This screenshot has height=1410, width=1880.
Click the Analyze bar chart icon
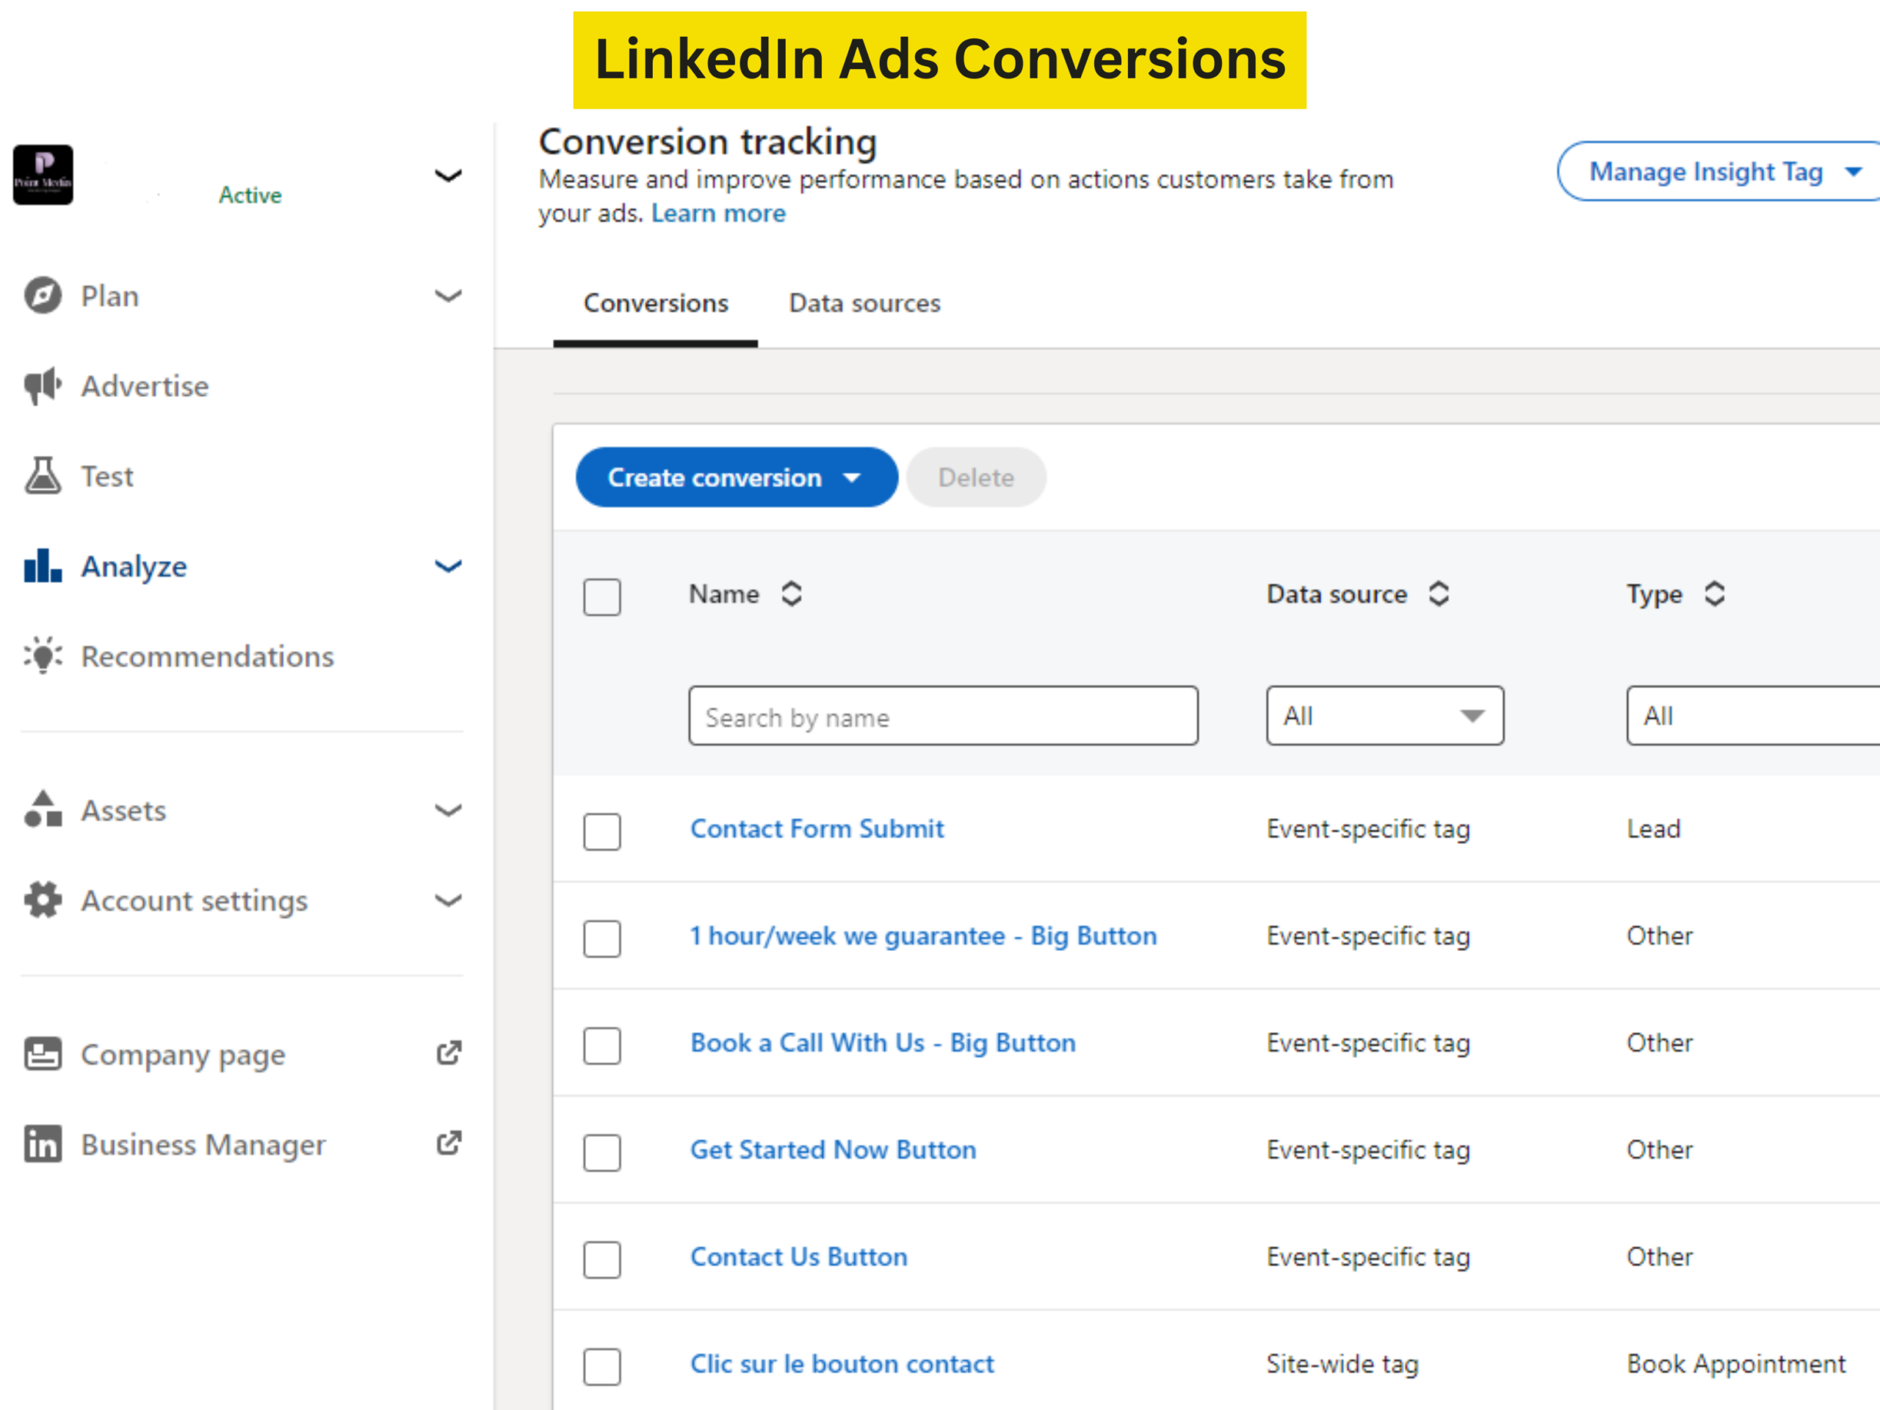coord(43,566)
